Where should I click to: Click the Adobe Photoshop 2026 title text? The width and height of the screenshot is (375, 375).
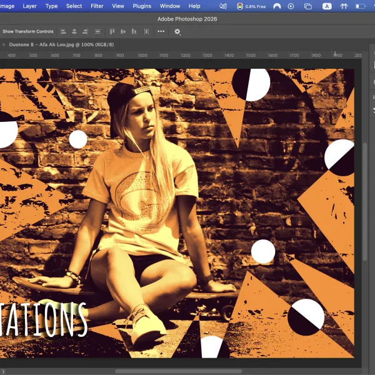click(187, 19)
